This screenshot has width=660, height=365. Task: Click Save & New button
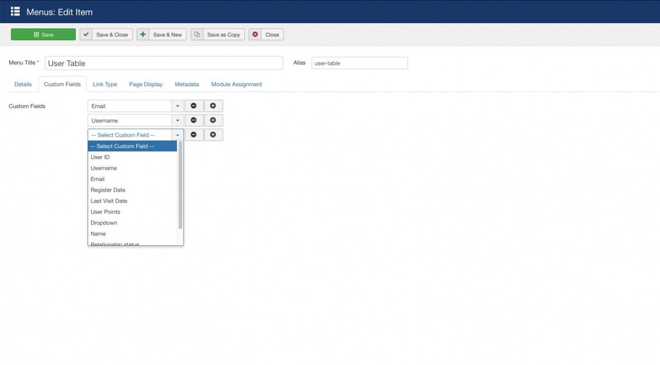pyautogui.click(x=161, y=35)
